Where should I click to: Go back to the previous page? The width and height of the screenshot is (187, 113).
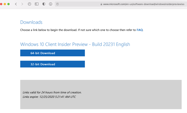[16, 4]
